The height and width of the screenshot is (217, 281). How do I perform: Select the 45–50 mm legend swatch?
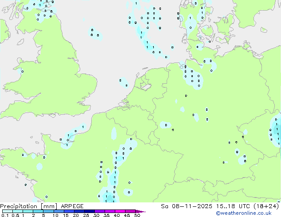130,211
